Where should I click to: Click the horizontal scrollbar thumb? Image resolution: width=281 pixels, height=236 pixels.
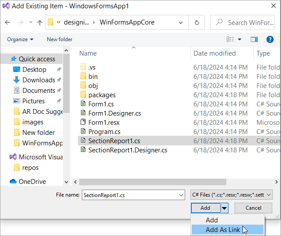[153, 182]
